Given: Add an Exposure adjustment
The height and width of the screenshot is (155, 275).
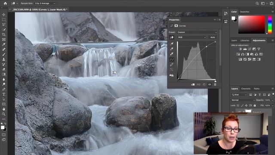Looking at the screenshot, I should 254,49.
